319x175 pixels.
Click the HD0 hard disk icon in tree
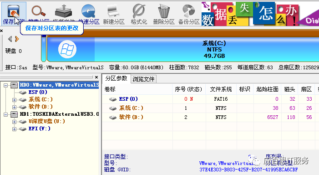(x=14, y=85)
